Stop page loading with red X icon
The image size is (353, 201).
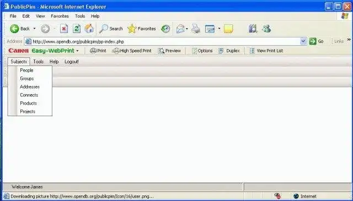tap(64, 29)
